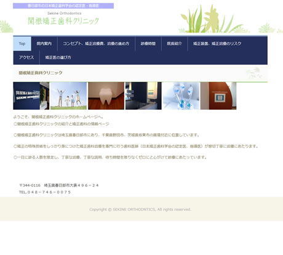Screen dimensions: 283x255
Task: Click the Sekine Orthodontics copyright footer text
Action: (140, 209)
